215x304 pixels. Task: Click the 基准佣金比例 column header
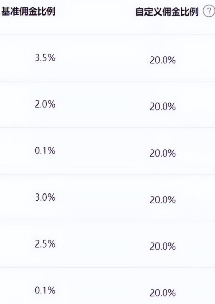(x=28, y=11)
